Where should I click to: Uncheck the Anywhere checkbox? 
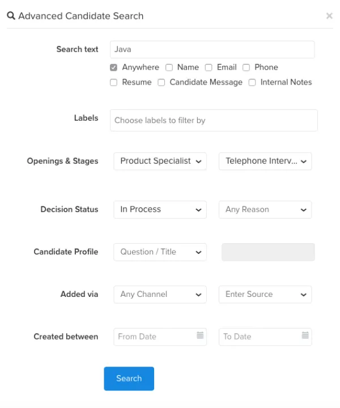[114, 67]
